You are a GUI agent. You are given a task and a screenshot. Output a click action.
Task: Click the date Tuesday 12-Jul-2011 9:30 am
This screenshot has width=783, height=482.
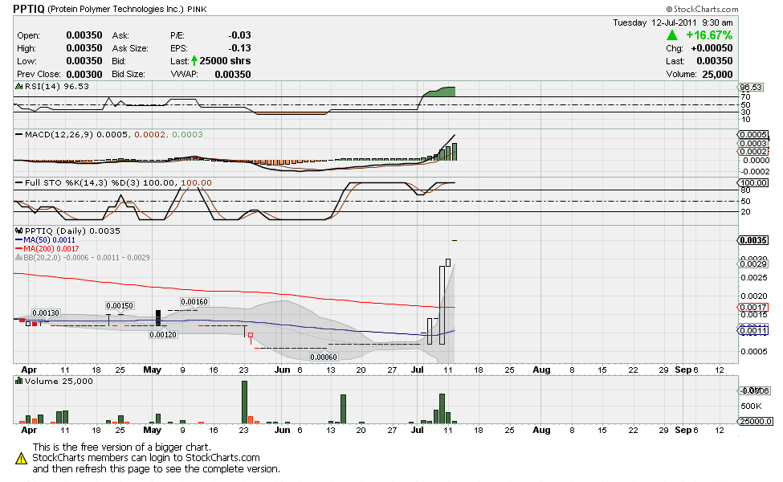(673, 22)
